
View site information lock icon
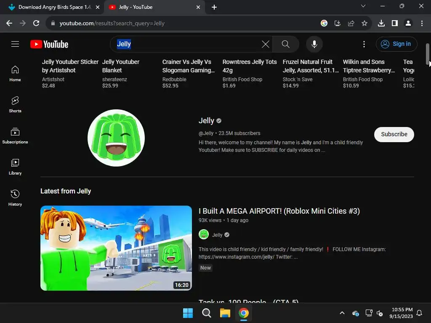click(x=53, y=24)
